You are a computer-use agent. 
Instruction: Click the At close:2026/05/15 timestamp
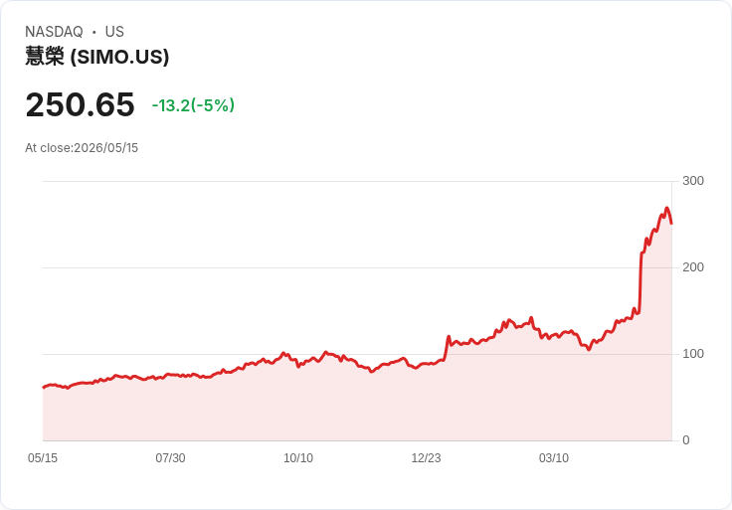(82, 148)
